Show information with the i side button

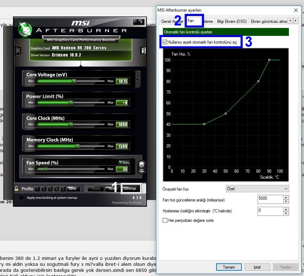(143, 50)
